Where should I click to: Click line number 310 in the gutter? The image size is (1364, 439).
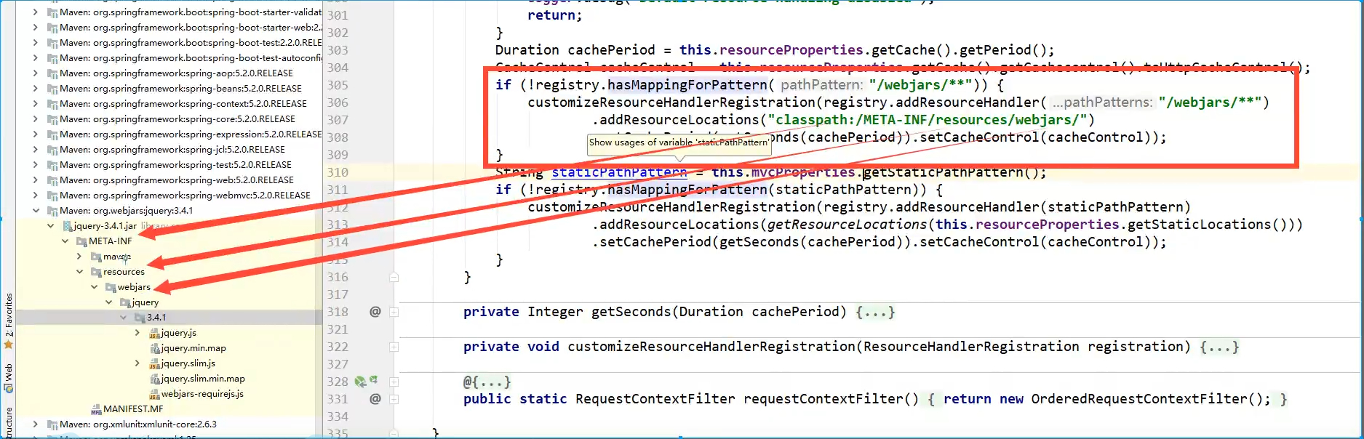tap(338, 172)
